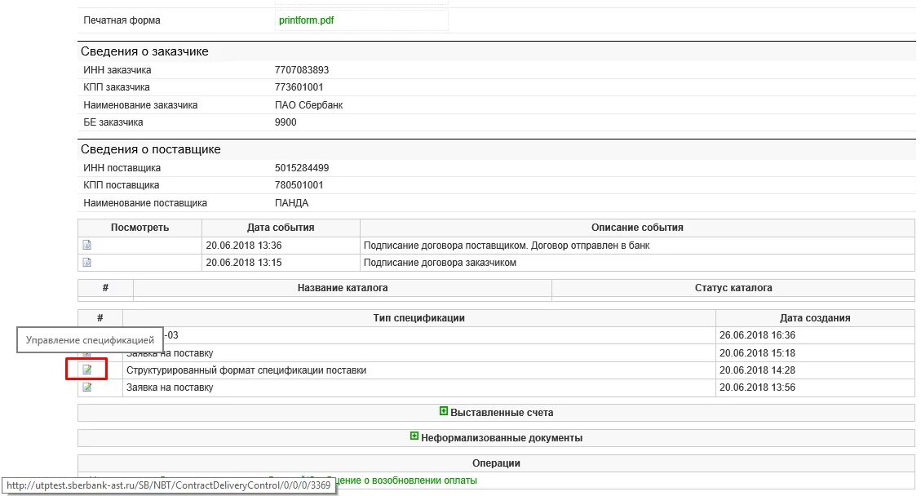Viewport: 921px width, 496px height.
Task: Select customer name ПАО Сбербанк
Action: (x=308, y=105)
